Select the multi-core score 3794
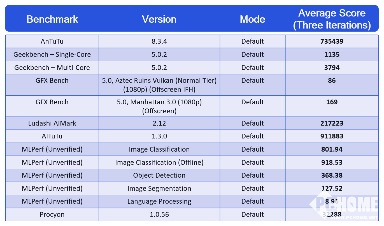This screenshot has height=226, width=384. [x=332, y=67]
